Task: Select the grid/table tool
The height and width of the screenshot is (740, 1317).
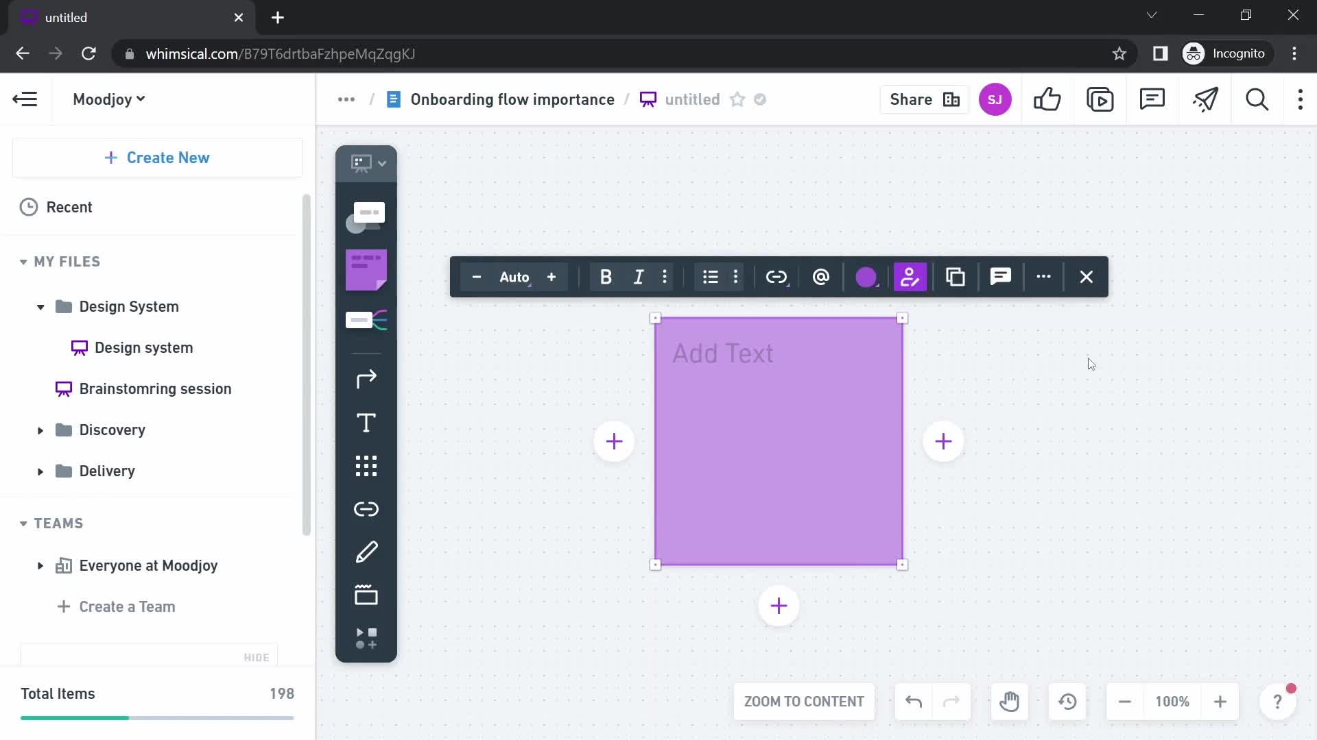Action: [366, 466]
